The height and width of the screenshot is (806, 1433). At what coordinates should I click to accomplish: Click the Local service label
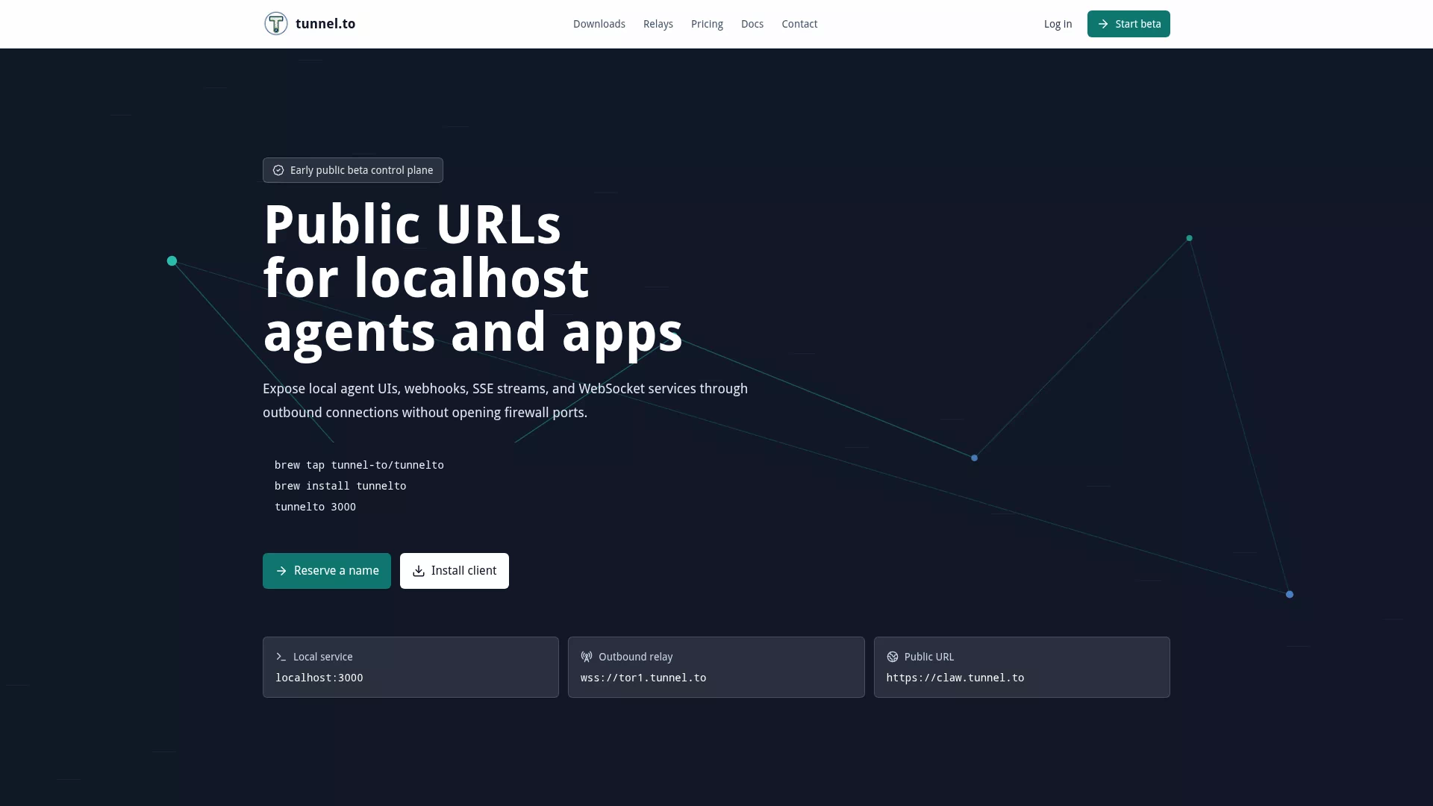[323, 657]
